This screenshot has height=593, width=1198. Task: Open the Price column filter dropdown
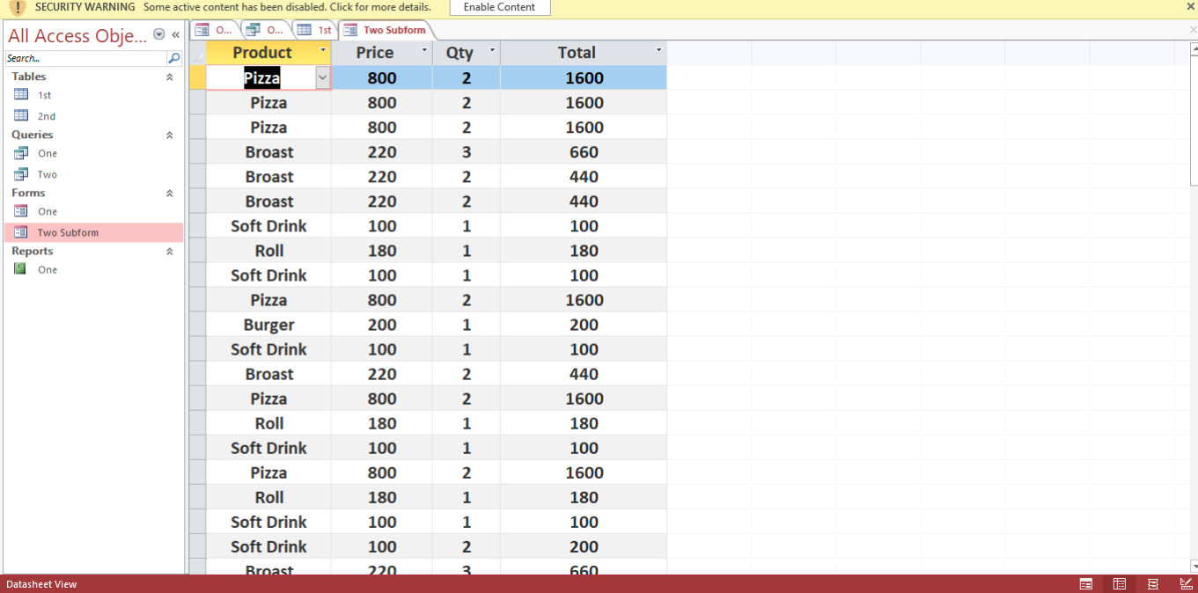424,51
